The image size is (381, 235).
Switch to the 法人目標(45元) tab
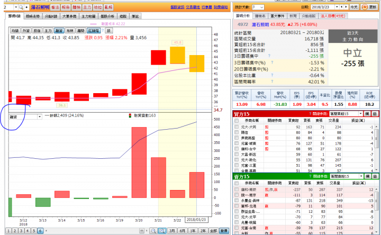click(x=333, y=16)
